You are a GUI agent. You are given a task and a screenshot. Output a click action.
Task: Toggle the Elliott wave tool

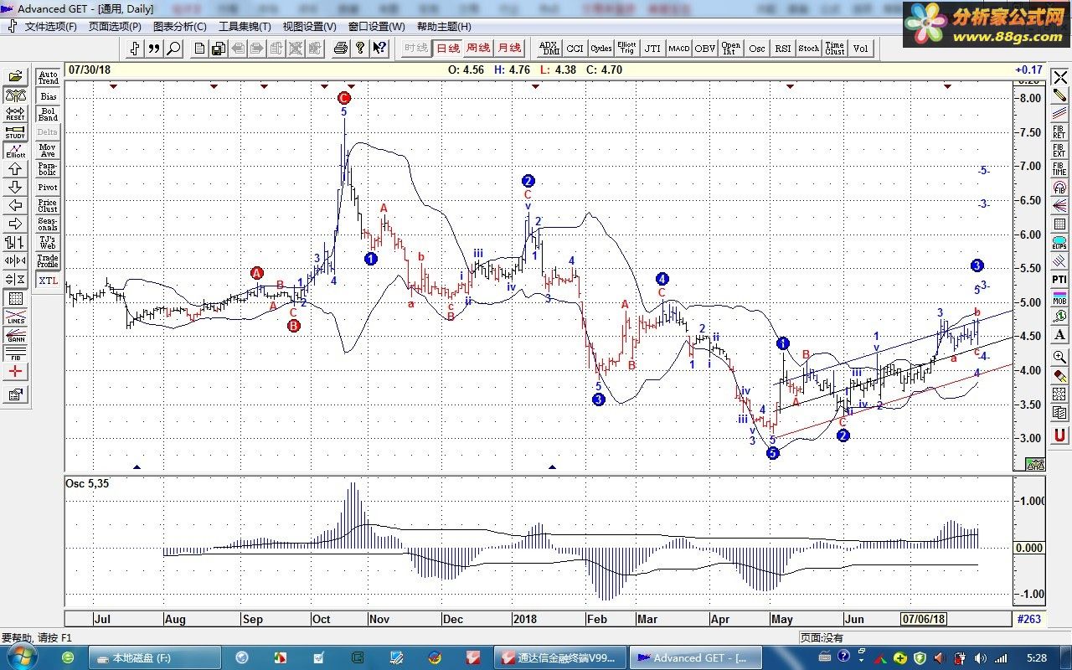pos(15,151)
